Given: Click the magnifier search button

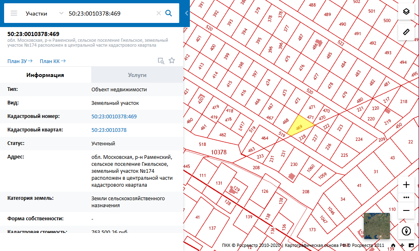Looking at the screenshot, I should [x=169, y=13].
